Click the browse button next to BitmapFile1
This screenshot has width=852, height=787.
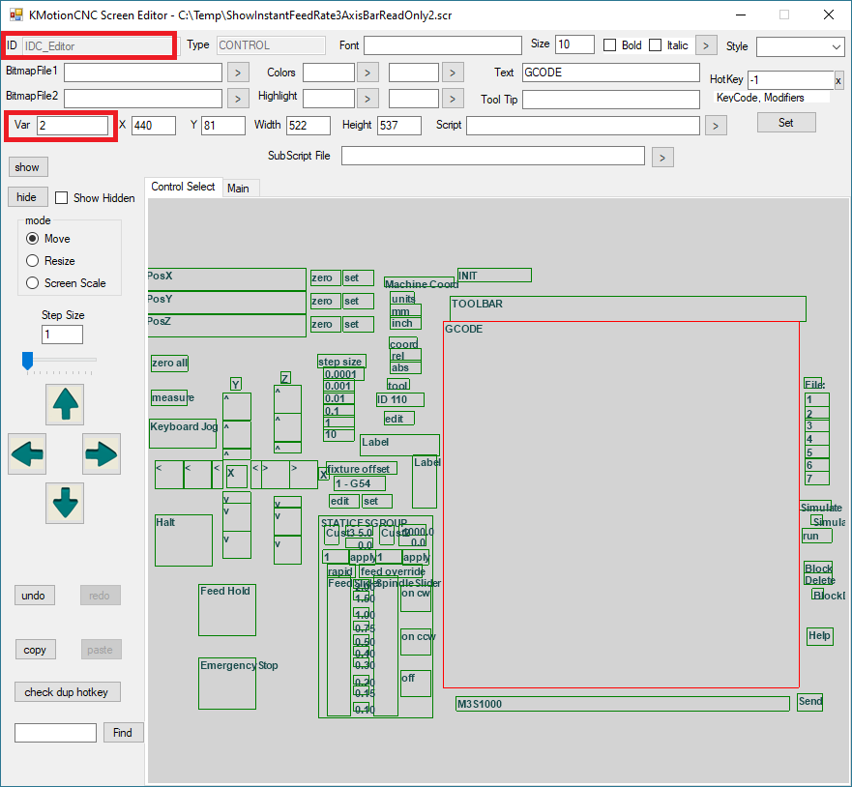[238, 73]
